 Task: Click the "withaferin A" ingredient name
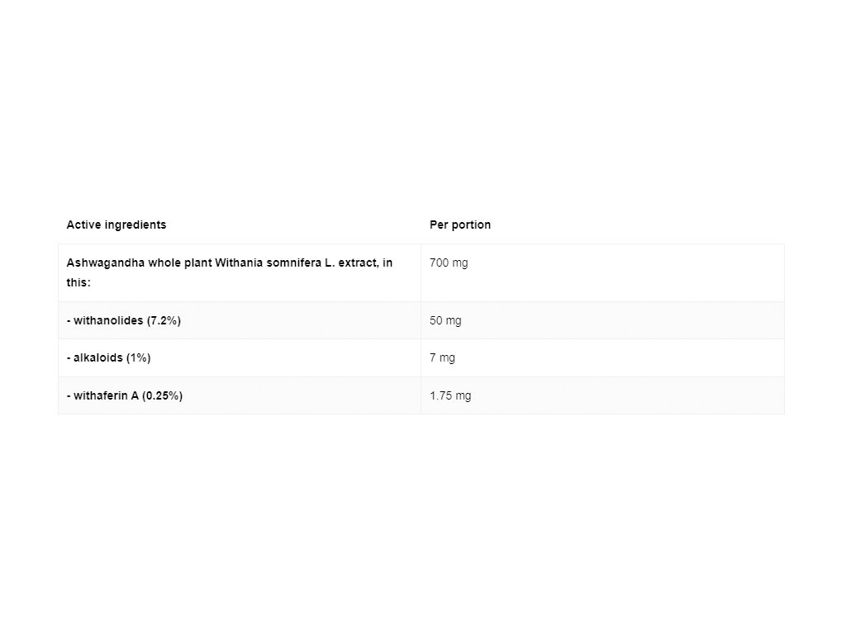pos(106,395)
